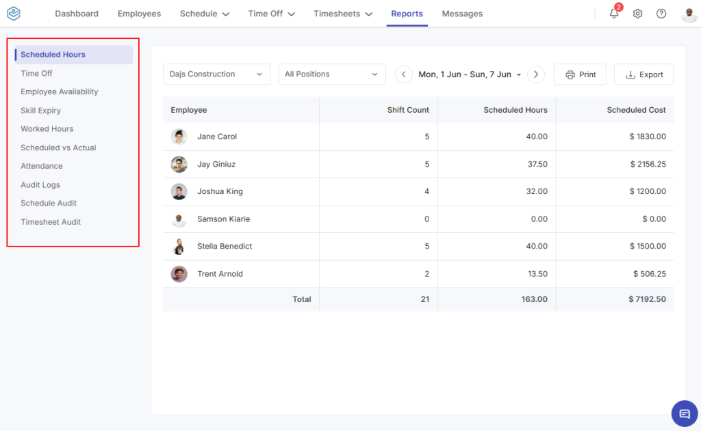This screenshot has height=431, width=701.
Task: Expand the Schedule menu
Action: pyautogui.click(x=204, y=14)
